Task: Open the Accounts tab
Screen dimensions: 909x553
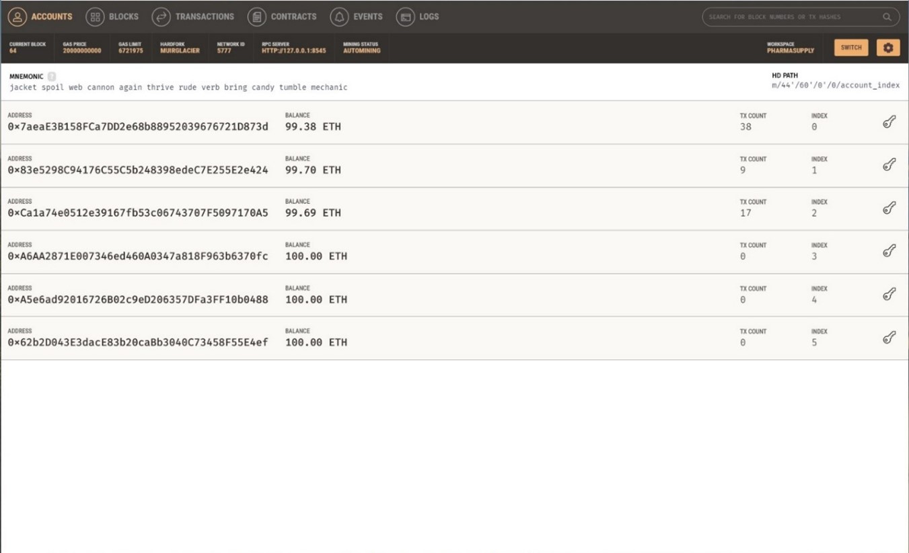Action: 40,17
